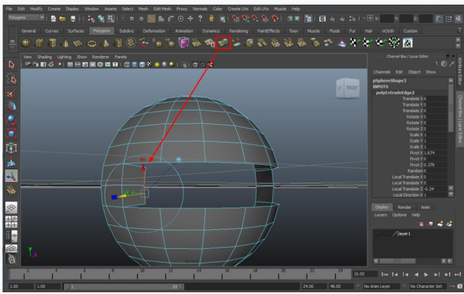Toggle layer1 visibility box
This screenshot has height=294, width=464.
[x=378, y=234]
